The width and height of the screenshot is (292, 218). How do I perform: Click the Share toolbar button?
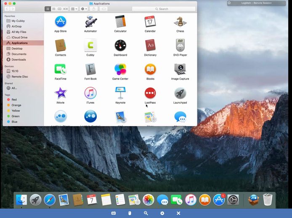point(94,9)
